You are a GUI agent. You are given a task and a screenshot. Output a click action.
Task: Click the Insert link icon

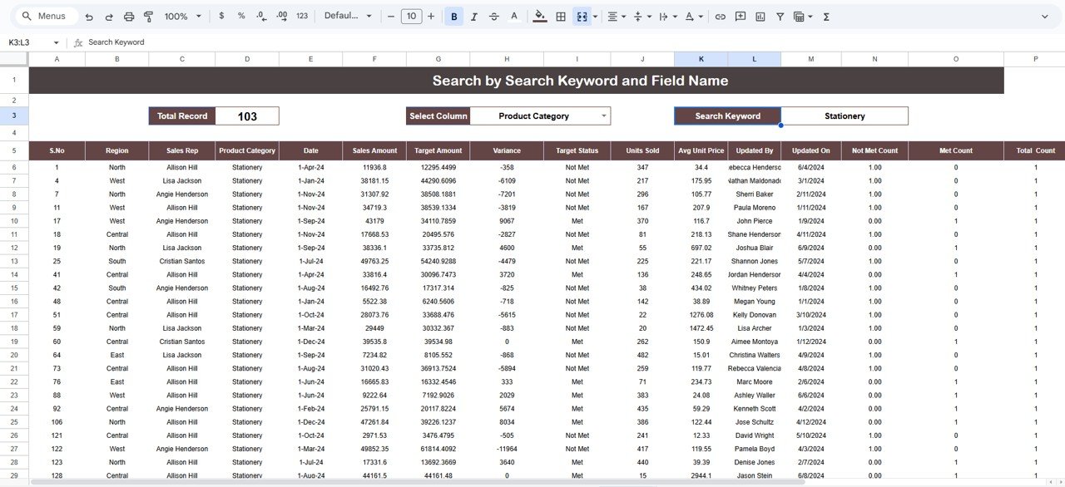click(721, 16)
